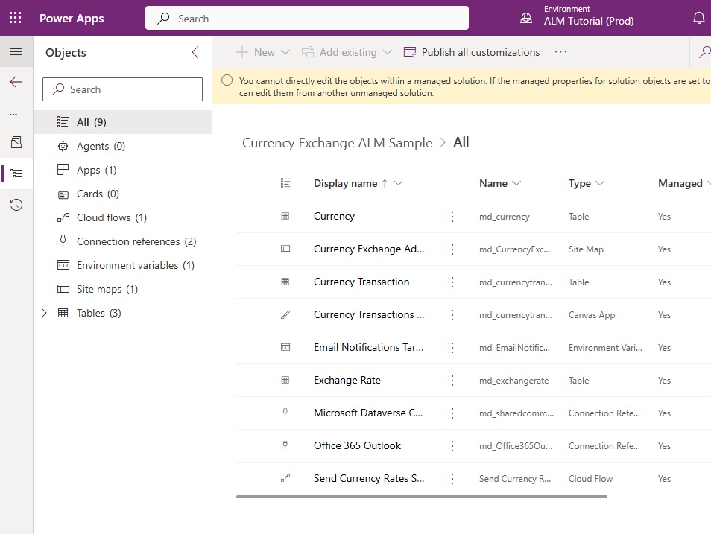Select Cloud flows (1) category
This screenshot has width=711, height=534.
tap(122, 217)
